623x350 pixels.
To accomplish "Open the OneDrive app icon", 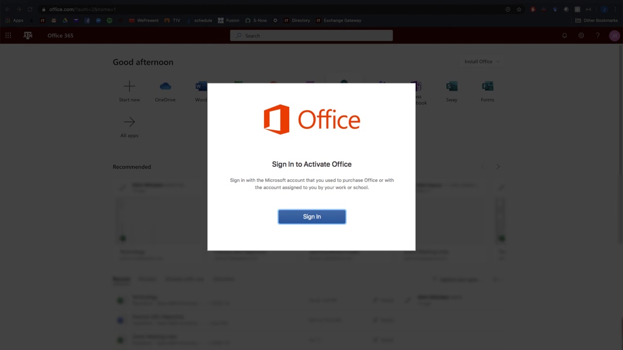I will [165, 87].
